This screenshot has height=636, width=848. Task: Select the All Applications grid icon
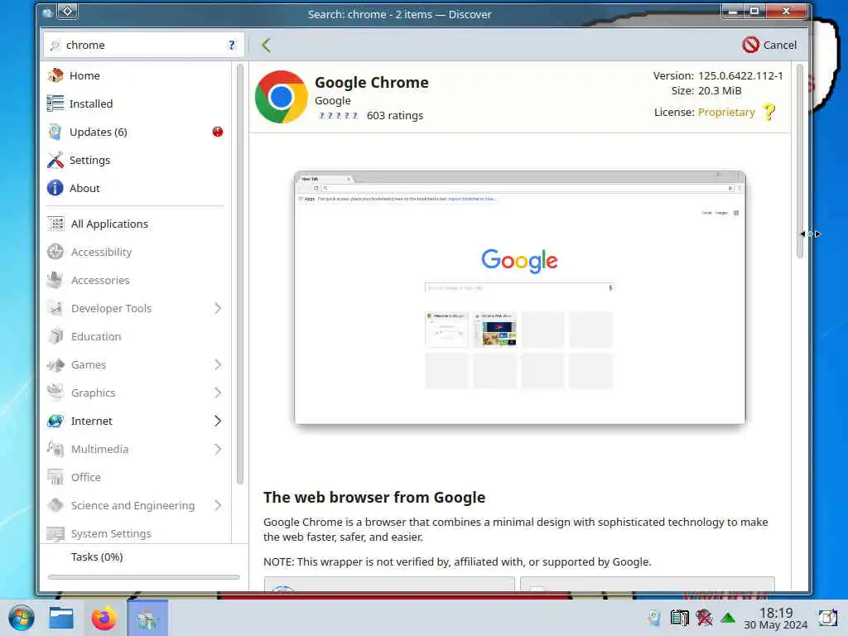[55, 224]
